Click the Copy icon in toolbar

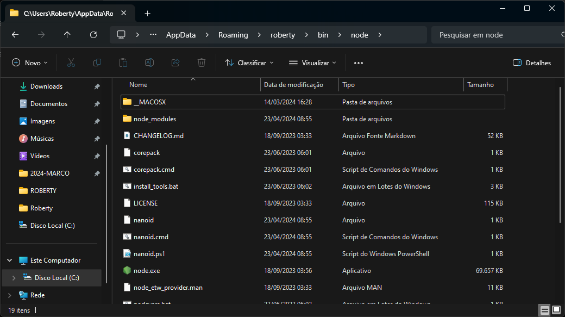coord(97,63)
